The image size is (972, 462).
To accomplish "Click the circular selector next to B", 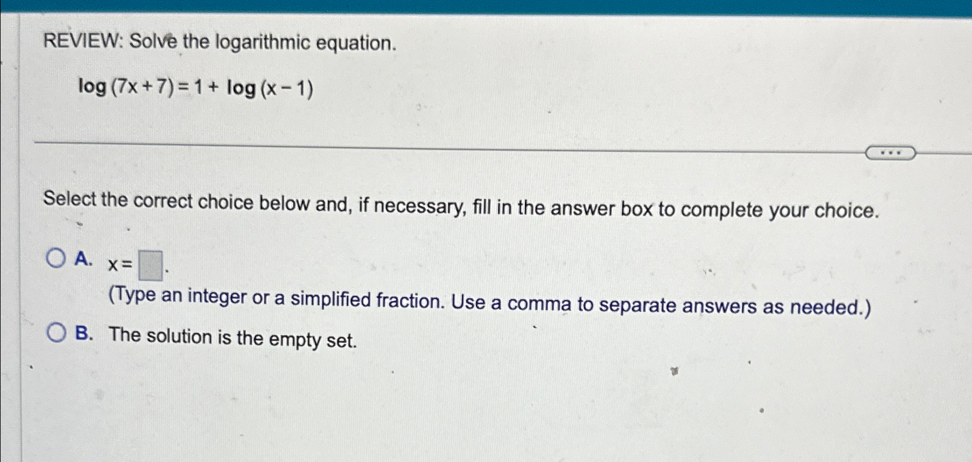I will (58, 332).
